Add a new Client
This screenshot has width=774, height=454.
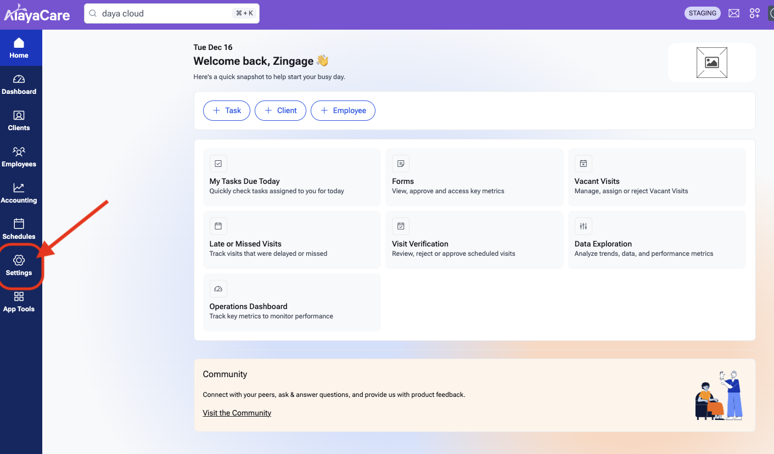point(281,110)
